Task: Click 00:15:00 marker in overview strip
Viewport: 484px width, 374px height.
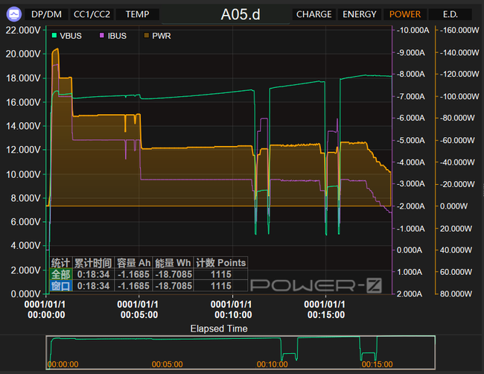Action: pos(377,364)
